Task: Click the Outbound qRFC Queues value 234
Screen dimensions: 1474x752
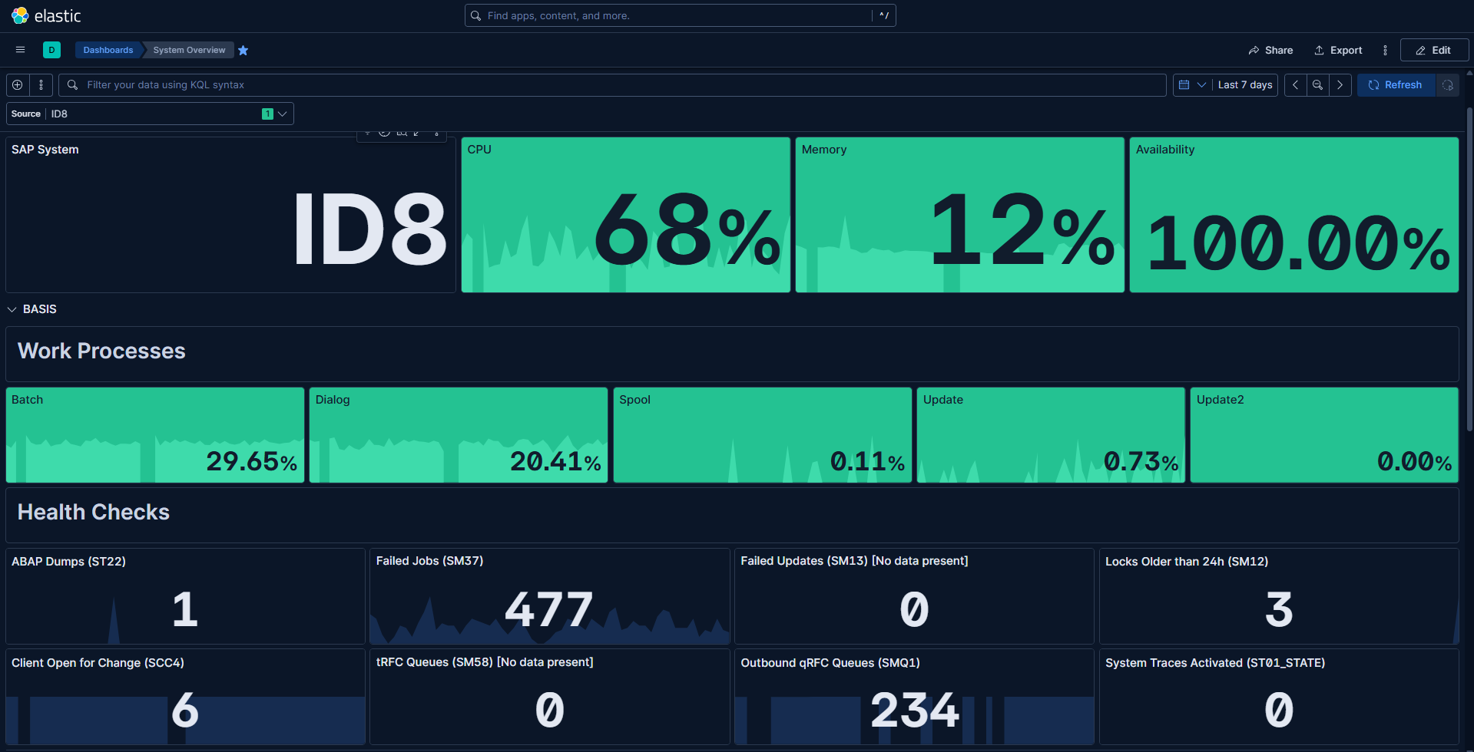Action: tap(914, 711)
